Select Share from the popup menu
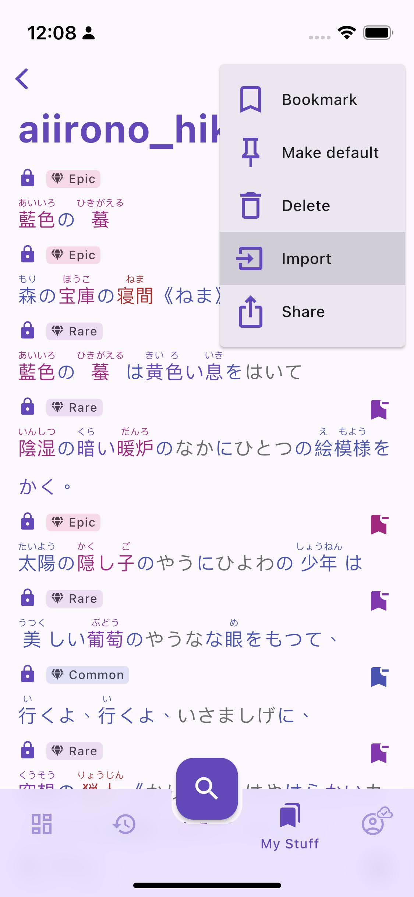The width and height of the screenshot is (414, 897). tap(312, 312)
